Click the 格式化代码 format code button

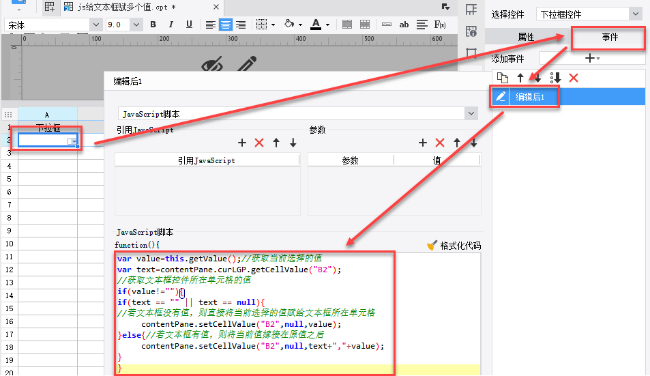454,246
